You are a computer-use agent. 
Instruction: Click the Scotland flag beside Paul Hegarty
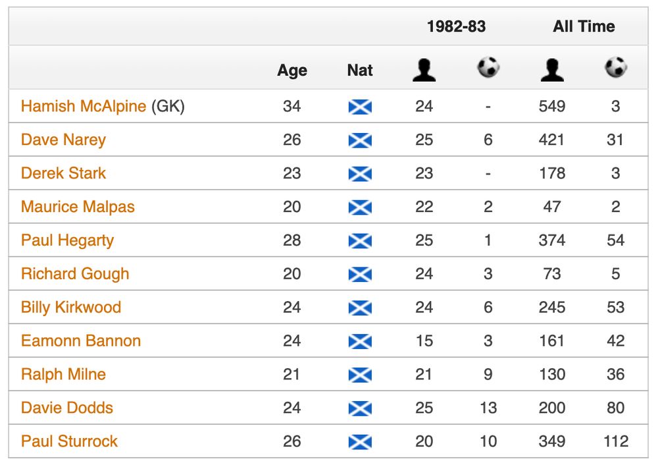pos(360,241)
